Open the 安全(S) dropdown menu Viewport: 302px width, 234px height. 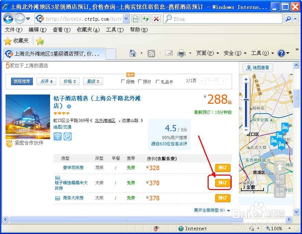(235, 53)
